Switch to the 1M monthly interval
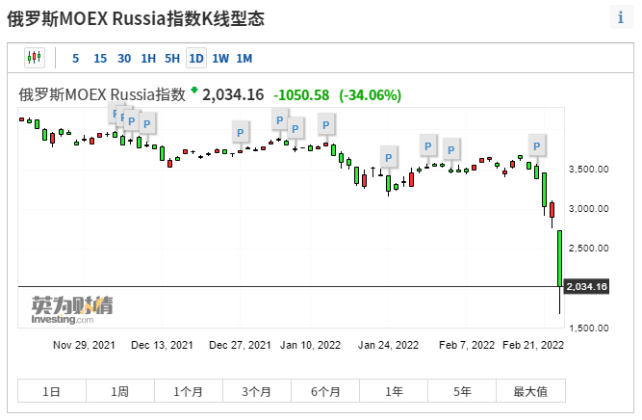The width and height of the screenshot is (642, 420). [x=244, y=58]
